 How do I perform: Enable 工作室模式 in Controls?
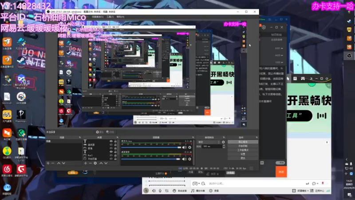click(243, 150)
